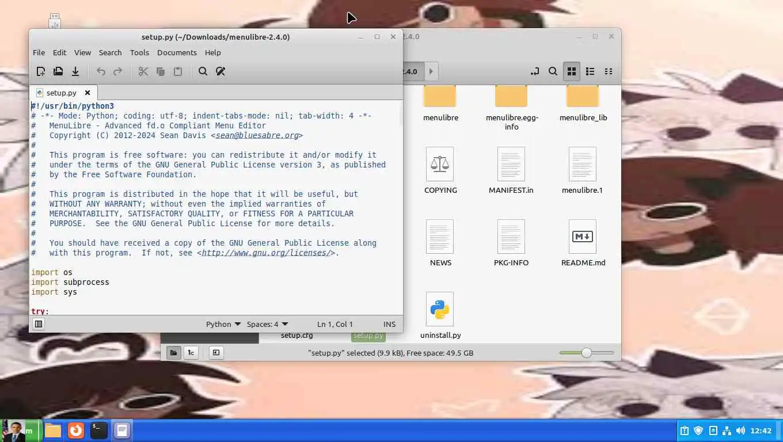Hide the file manager sidebar

(x=216, y=353)
